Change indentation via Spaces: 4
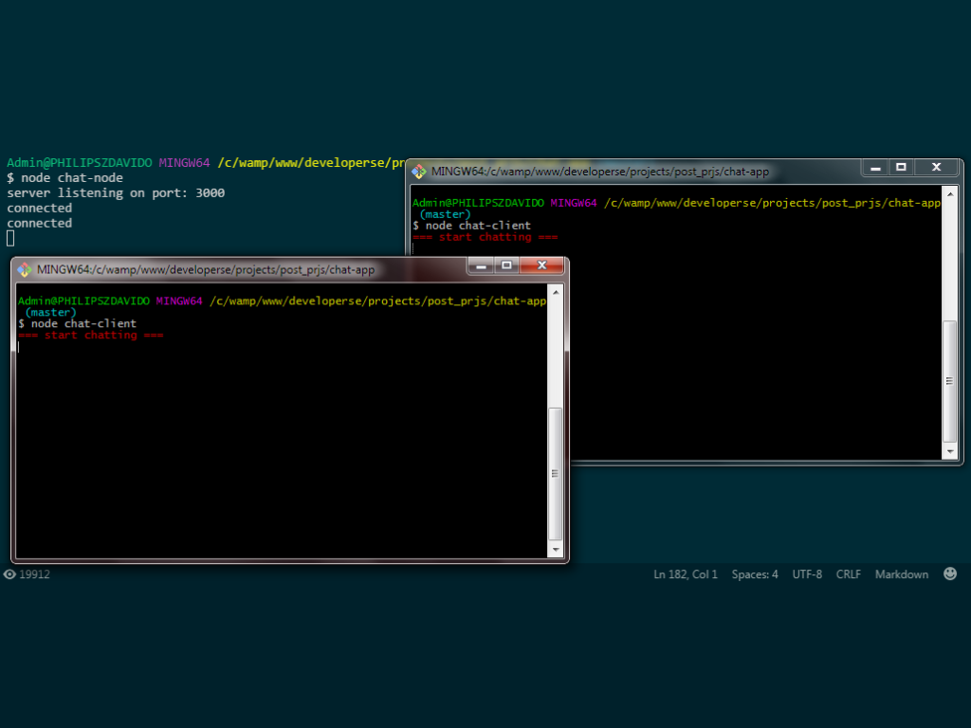Image resolution: width=971 pixels, height=728 pixels. point(755,574)
